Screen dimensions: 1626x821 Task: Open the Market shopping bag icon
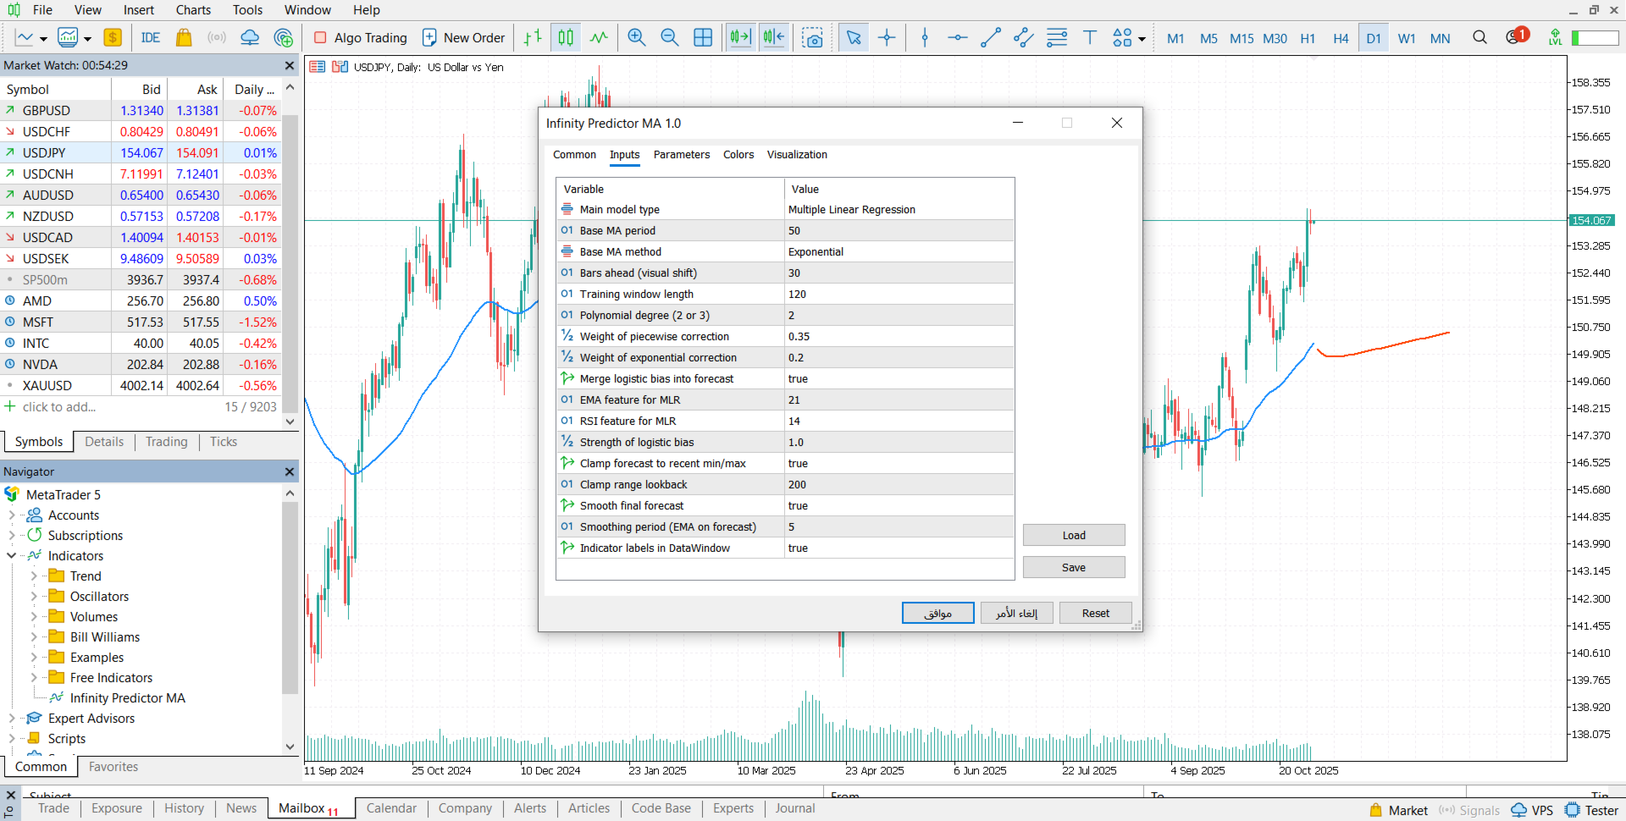click(x=184, y=38)
